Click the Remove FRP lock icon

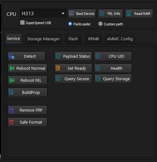click(11, 110)
